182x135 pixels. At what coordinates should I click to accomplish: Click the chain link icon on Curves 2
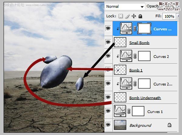(135, 56)
